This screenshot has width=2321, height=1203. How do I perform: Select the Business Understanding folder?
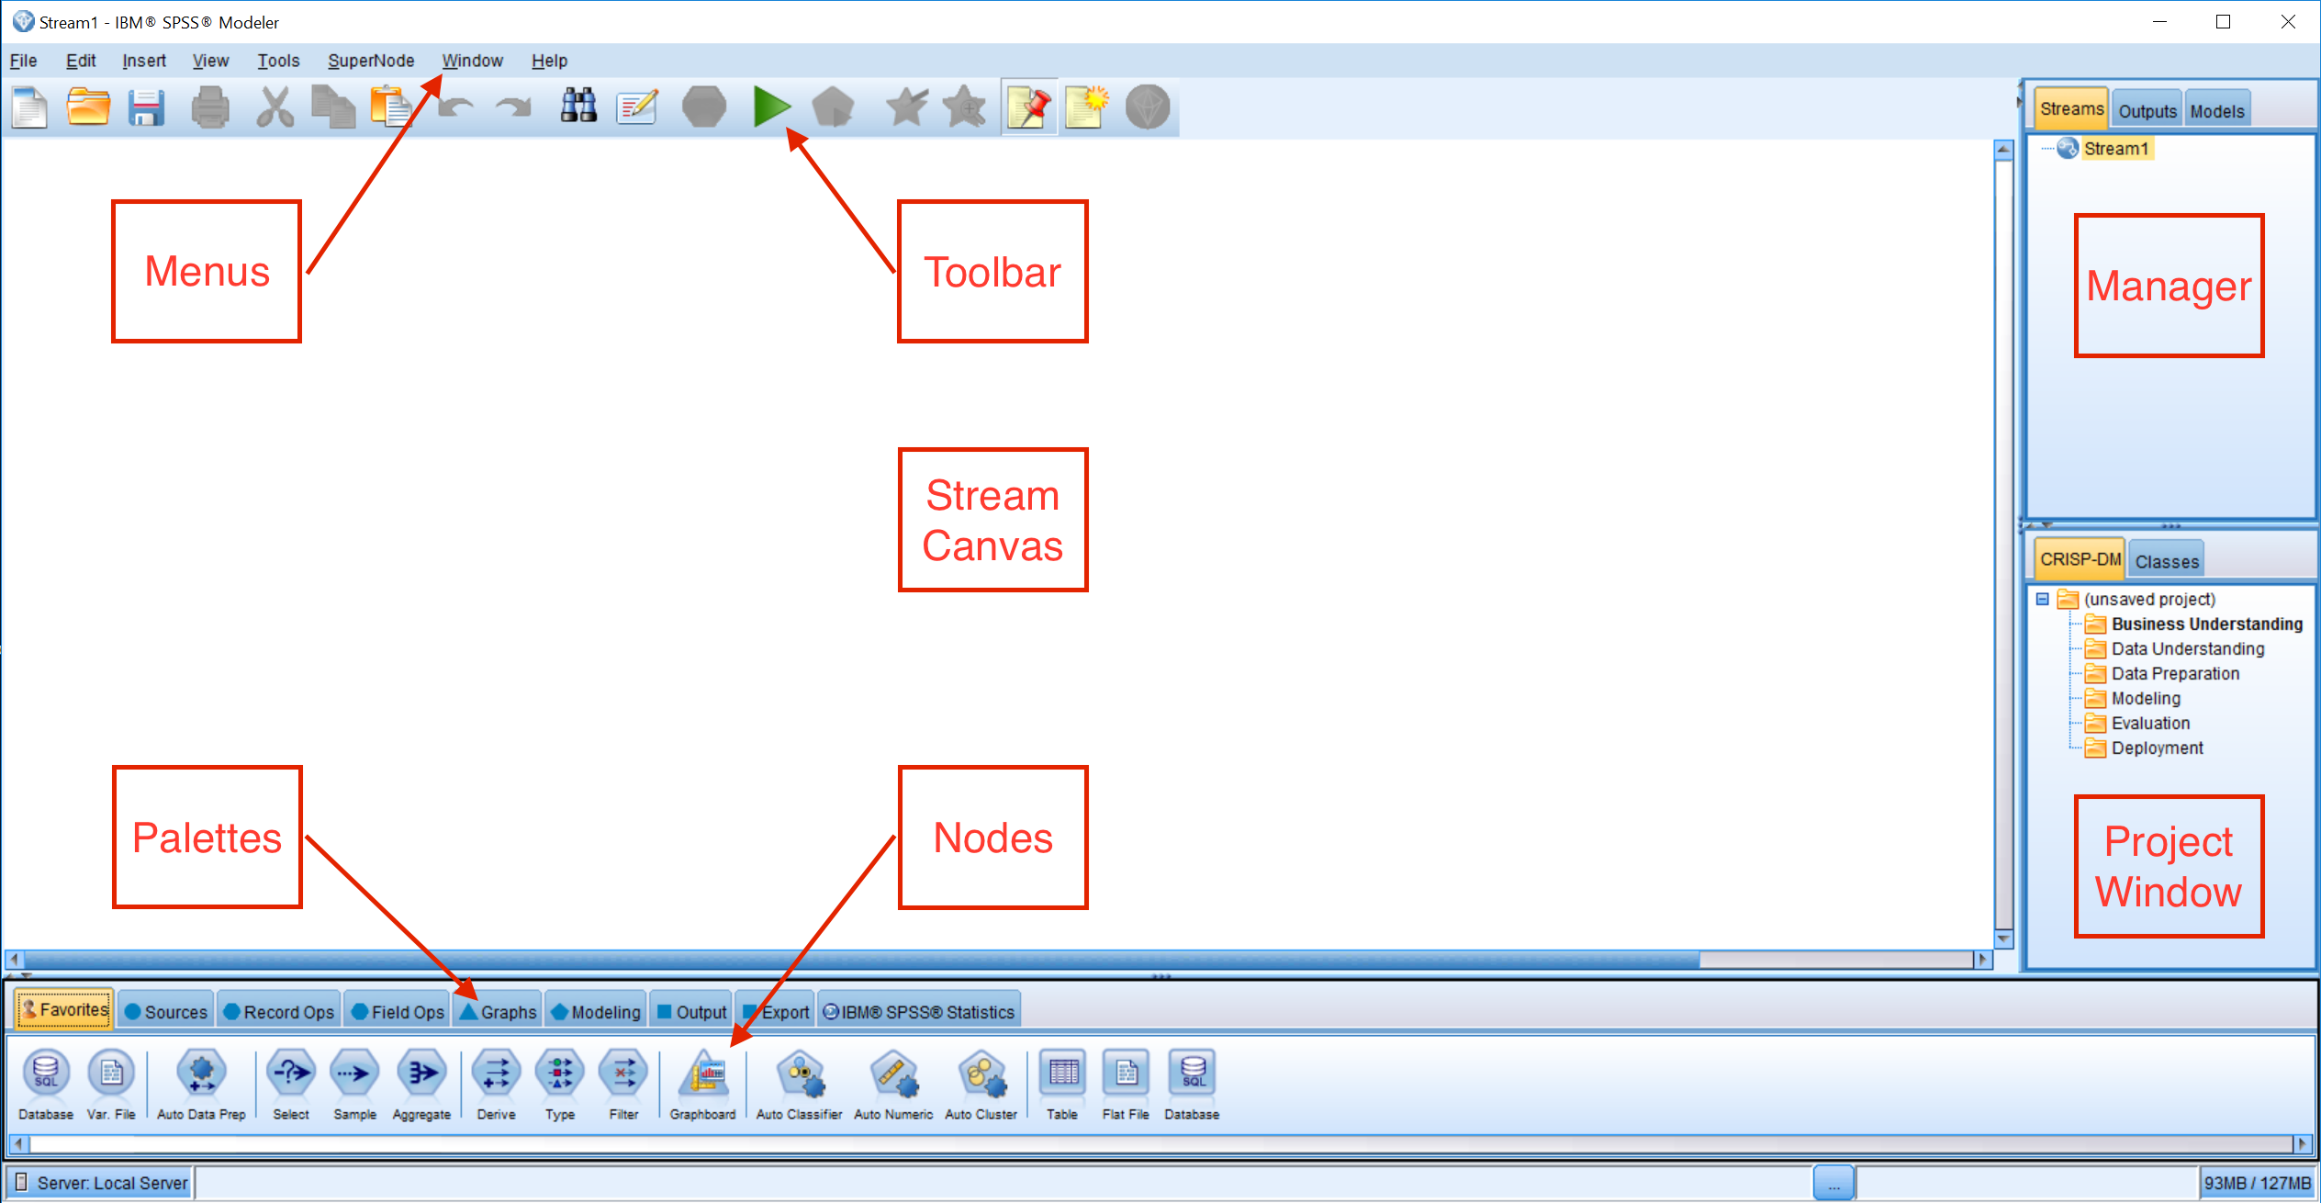[2206, 624]
